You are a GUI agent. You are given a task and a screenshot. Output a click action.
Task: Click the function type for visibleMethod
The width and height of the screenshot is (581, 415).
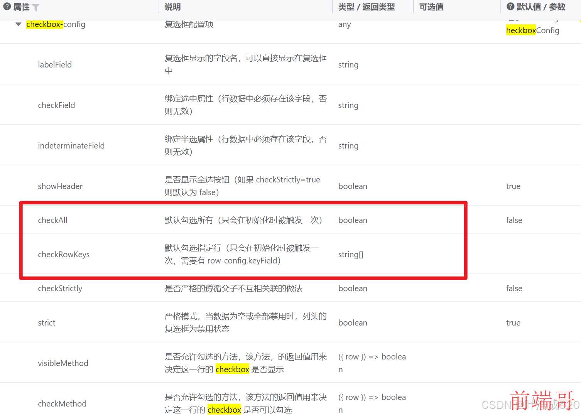(372, 363)
